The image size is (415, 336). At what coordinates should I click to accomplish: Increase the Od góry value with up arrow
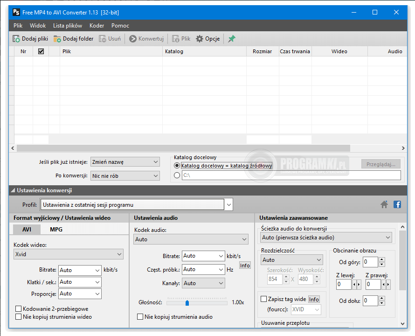(381, 259)
